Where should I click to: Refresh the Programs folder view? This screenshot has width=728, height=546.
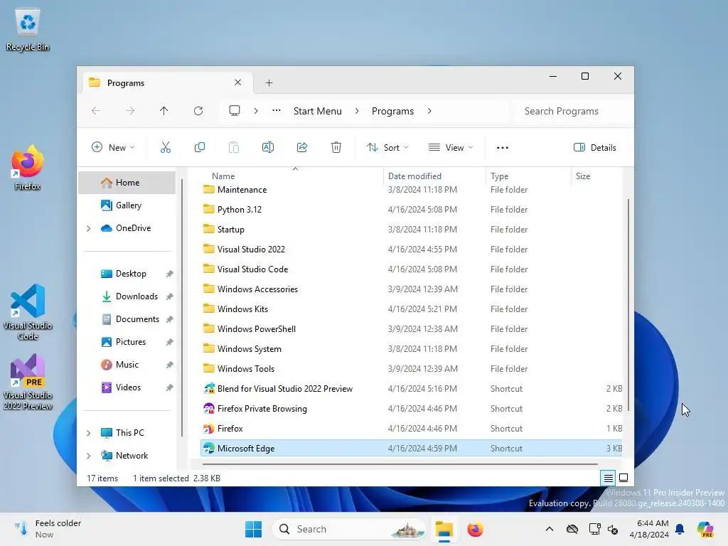pos(198,111)
